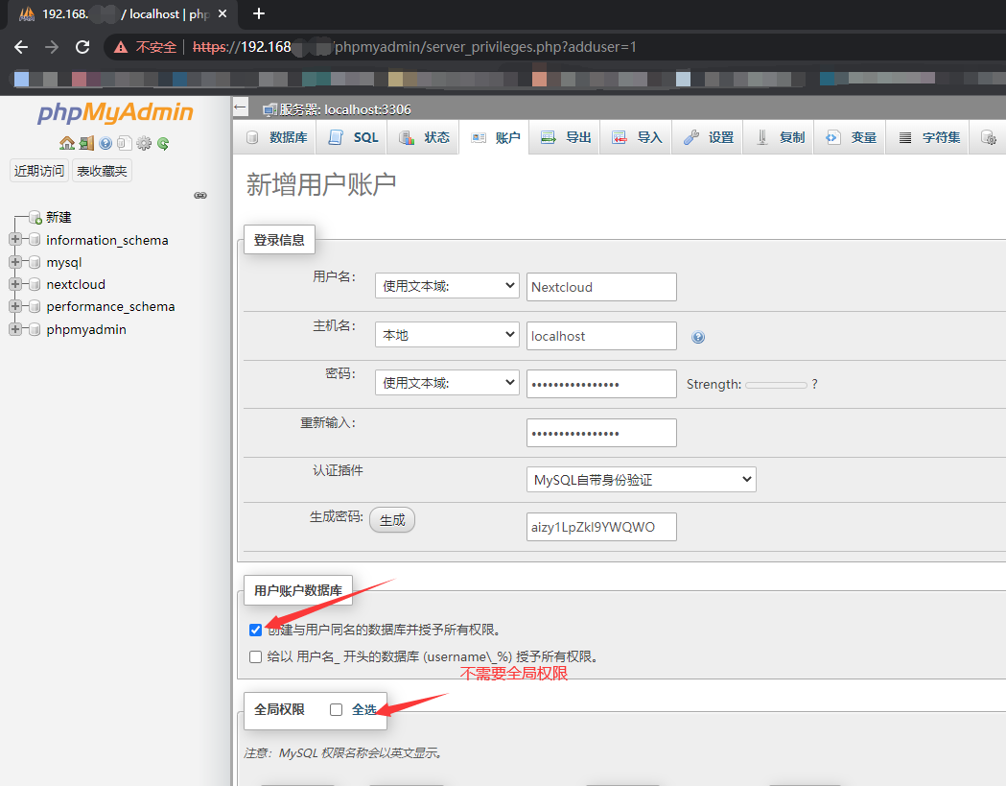Toggle the 全选 global privileges checkbox
Screen dimensions: 1006x786
(x=337, y=709)
